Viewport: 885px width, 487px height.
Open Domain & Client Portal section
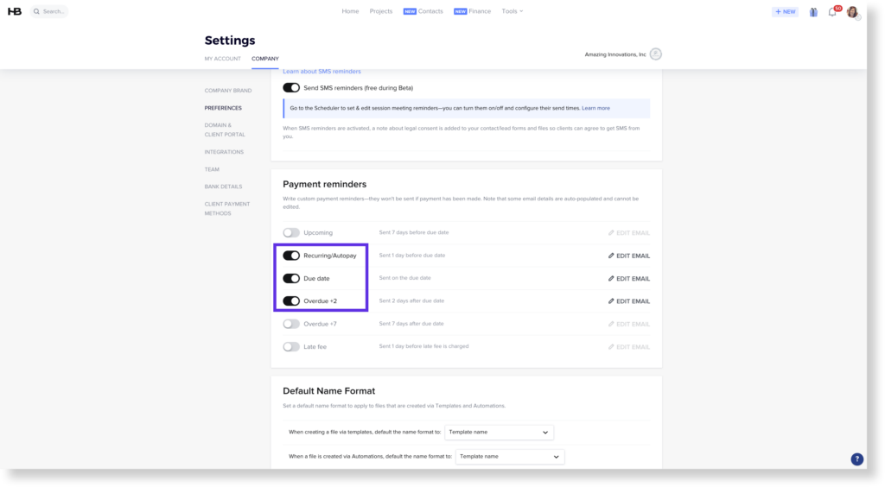(225, 130)
